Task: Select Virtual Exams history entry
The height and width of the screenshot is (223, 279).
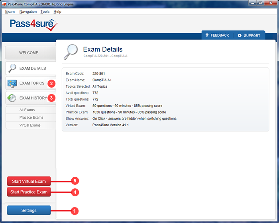Action: (30, 125)
